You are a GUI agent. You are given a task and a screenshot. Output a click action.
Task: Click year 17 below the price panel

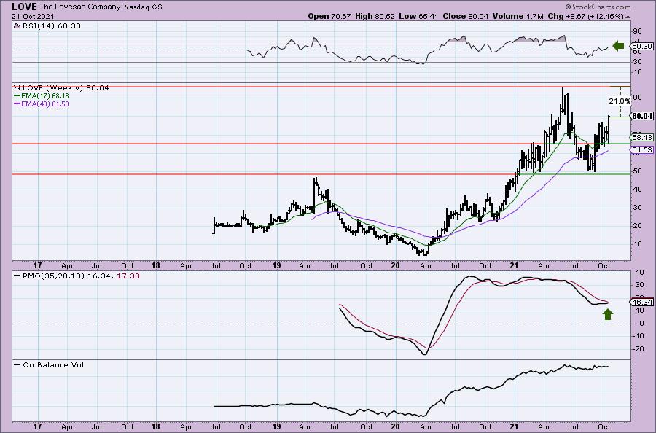point(37,265)
